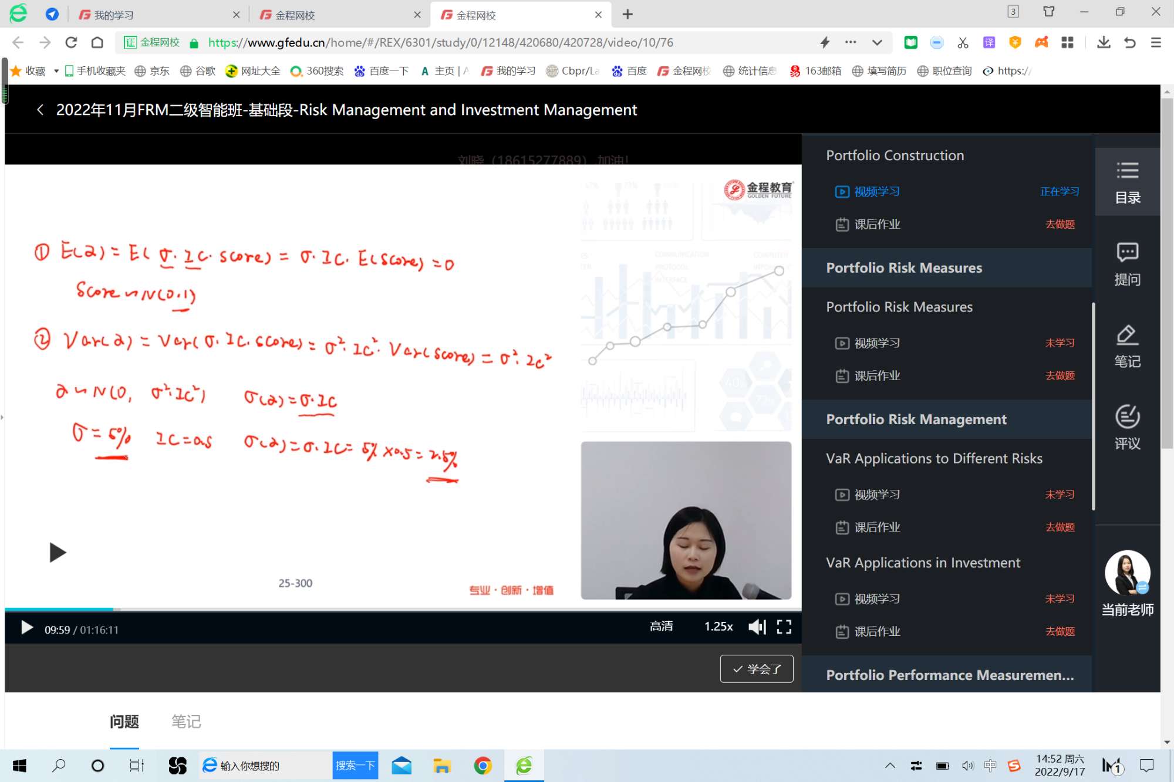Switch to the 笔记 tab below video
The image size is (1174, 782).
[186, 721]
